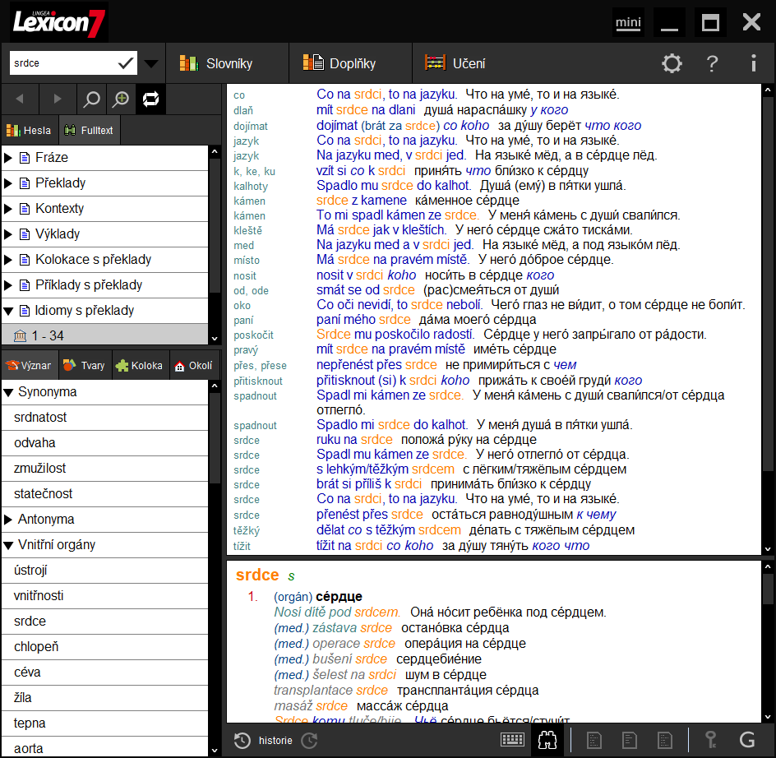Click the second document icon in bottom bar
This screenshot has height=758, width=776.
pos(629,741)
